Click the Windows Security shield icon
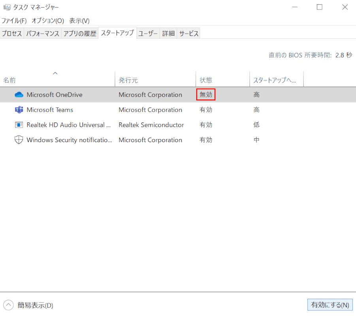This screenshot has width=356, height=316. [19, 140]
